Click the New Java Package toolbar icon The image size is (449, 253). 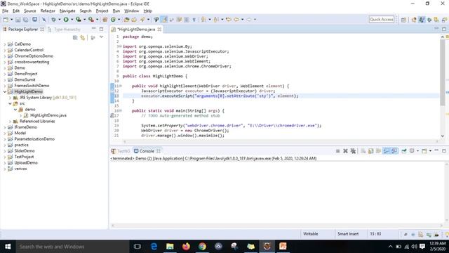pyautogui.click(x=105, y=20)
